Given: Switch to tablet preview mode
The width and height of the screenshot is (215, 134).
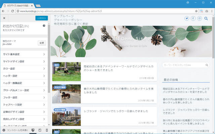Looking at the screenshot, I should point(40,130).
